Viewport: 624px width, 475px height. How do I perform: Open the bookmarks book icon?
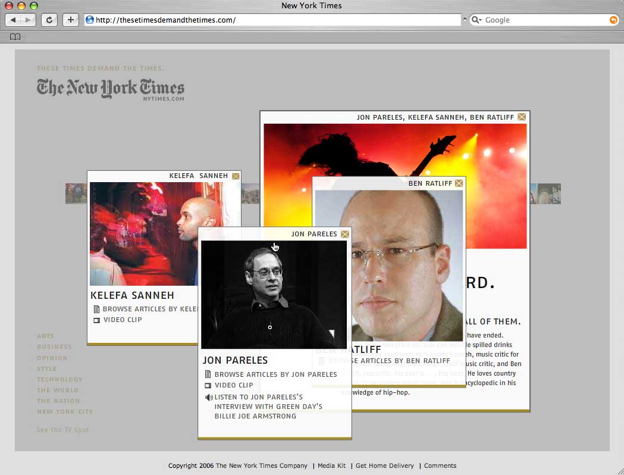click(15, 37)
